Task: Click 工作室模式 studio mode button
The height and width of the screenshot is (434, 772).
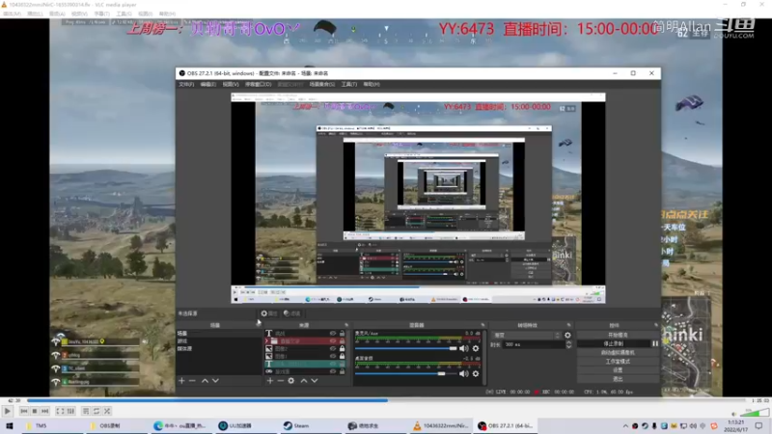Action: pos(618,361)
